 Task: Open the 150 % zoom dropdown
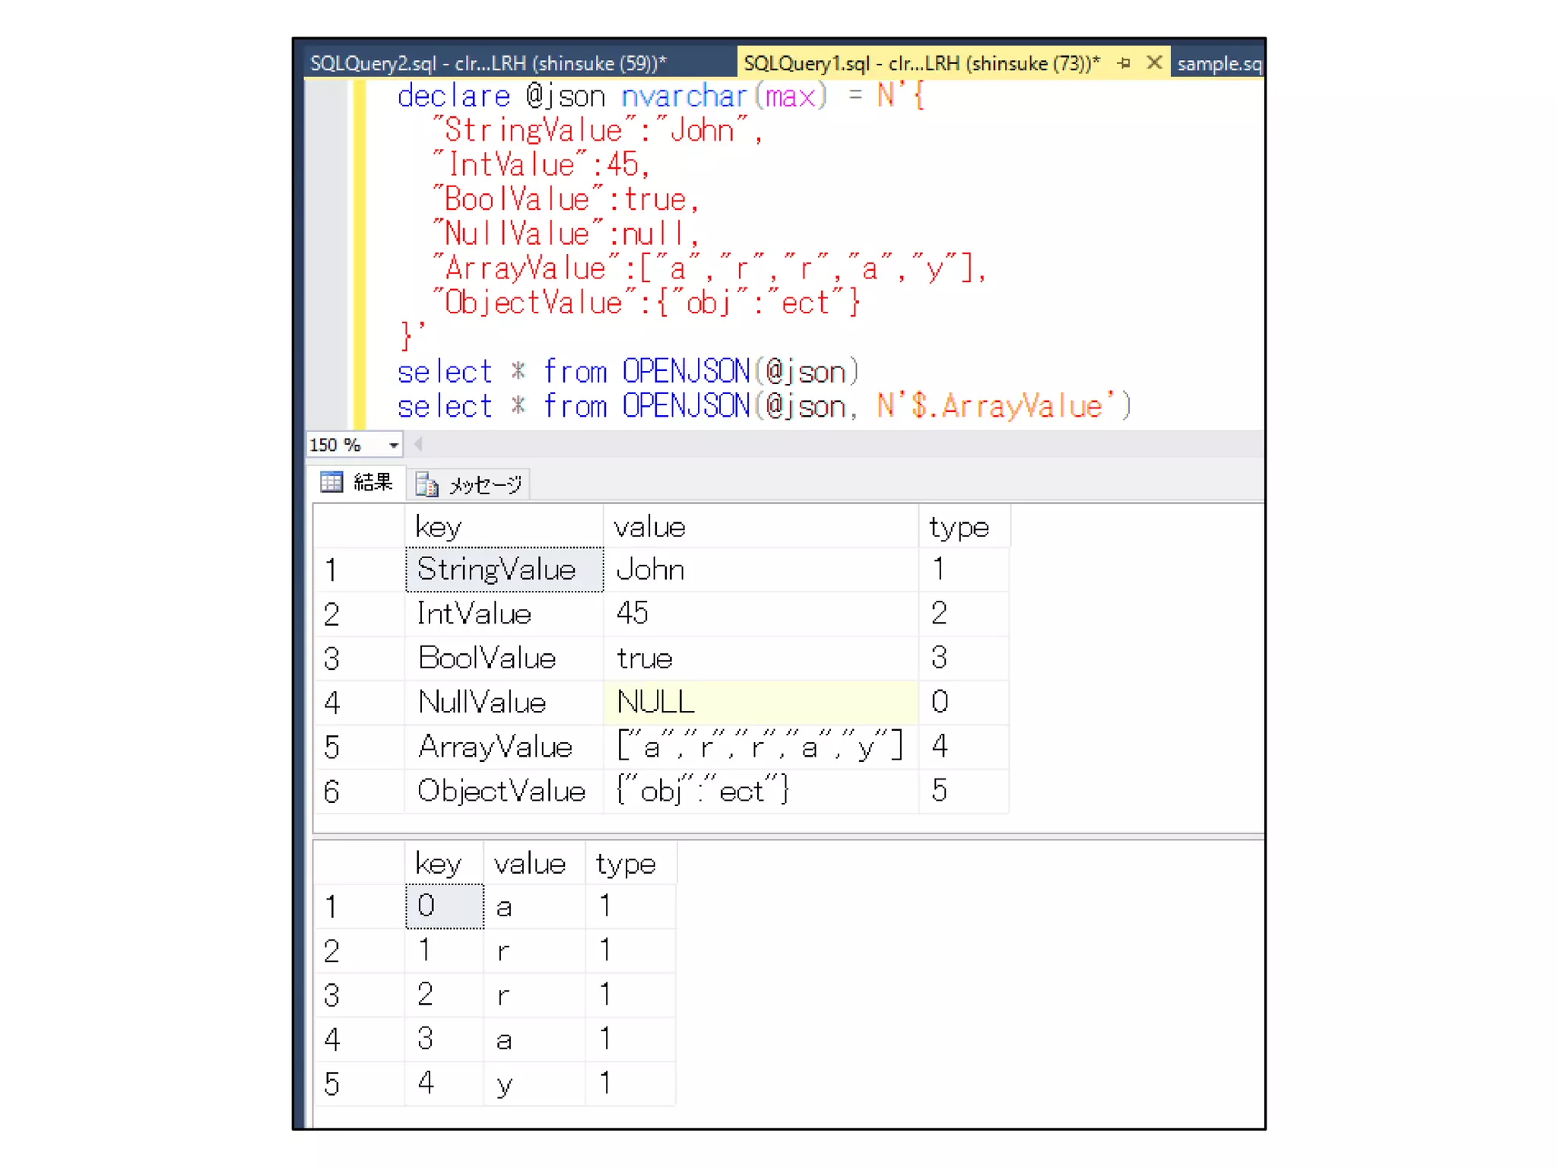point(393,445)
